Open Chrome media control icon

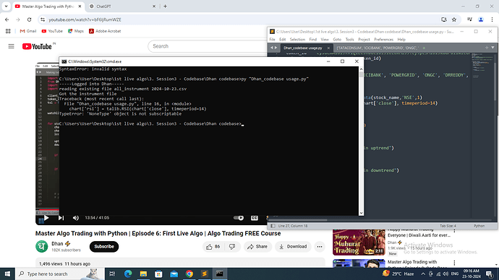coord(470,19)
